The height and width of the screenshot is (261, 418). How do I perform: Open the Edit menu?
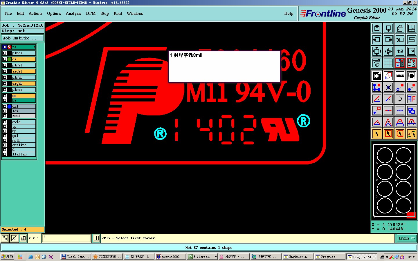pos(20,14)
